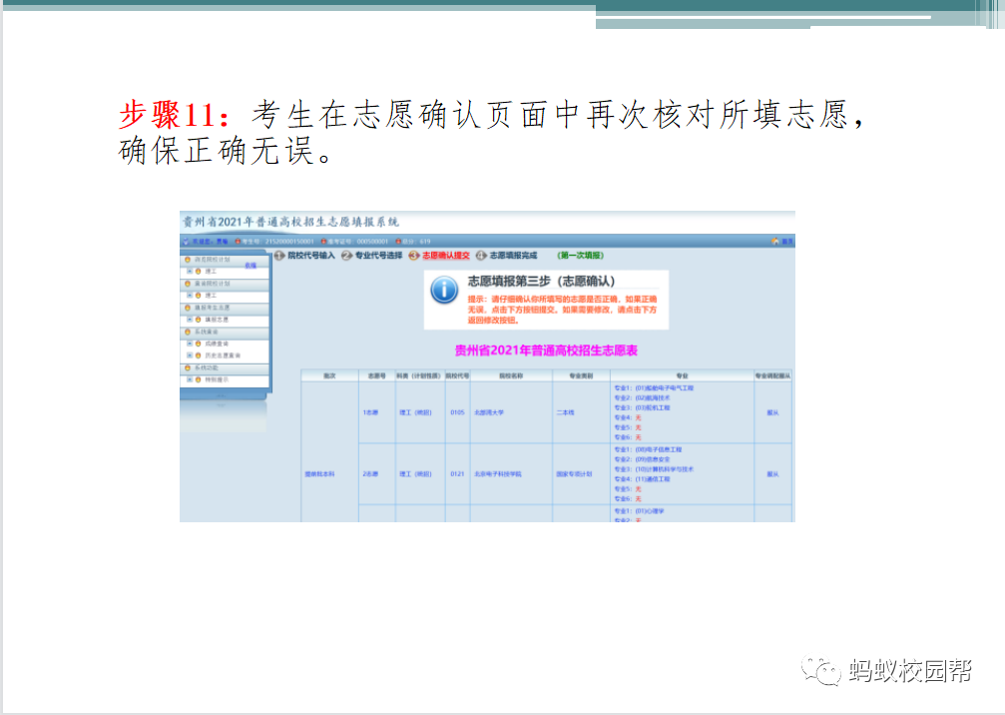Screen dimensions: 1005x715
Task: Expand the 填报志愿 tree node
Action: [x=189, y=319]
